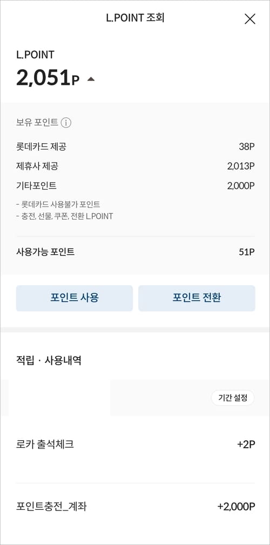Open the 포인트 전환 button
The width and height of the screenshot is (270, 545).
click(197, 298)
